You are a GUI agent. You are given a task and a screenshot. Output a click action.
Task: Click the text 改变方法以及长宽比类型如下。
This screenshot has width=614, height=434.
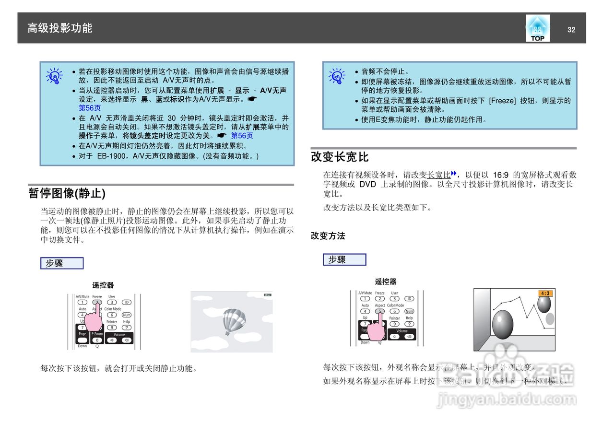378,208
